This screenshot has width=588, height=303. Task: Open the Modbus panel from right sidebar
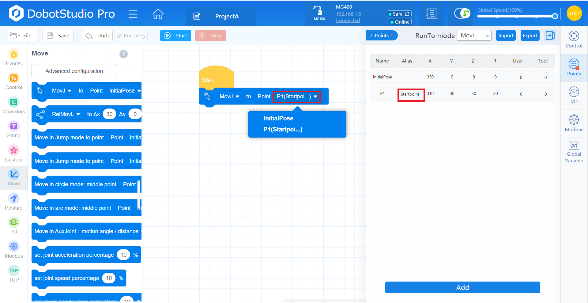pos(574,123)
